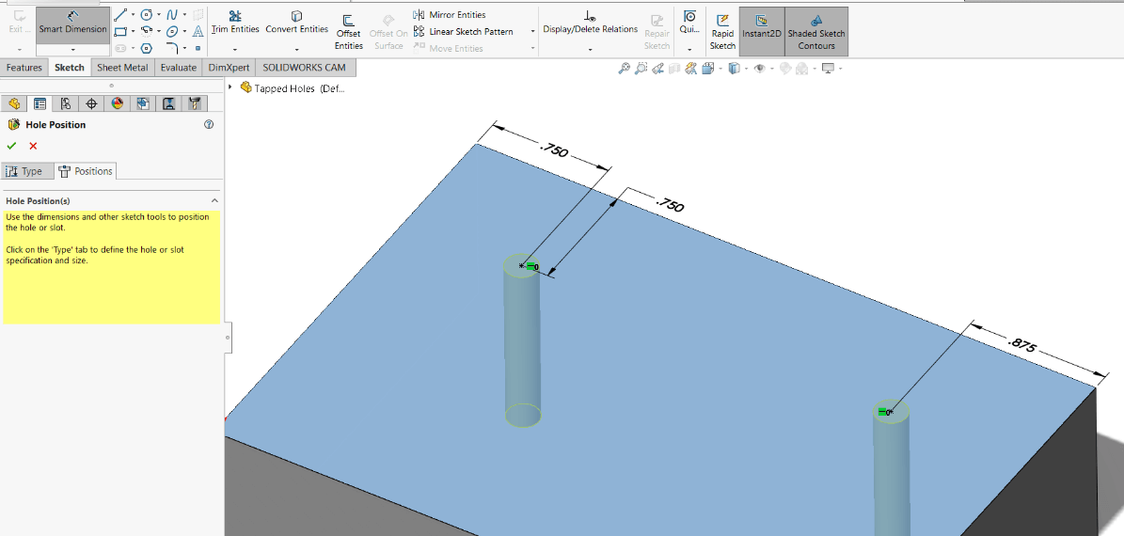Switch to the SOLIDWORKS CAM tab
This screenshot has height=536, width=1124.
tap(304, 68)
